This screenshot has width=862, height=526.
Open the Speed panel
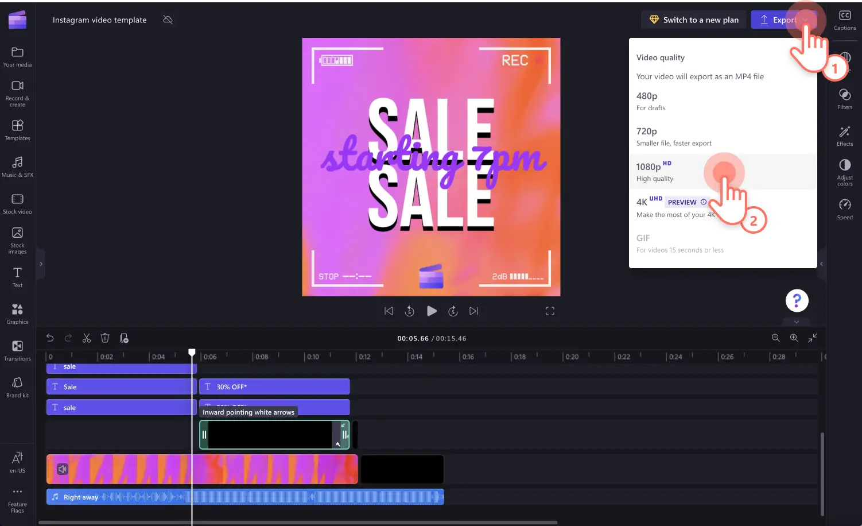click(845, 210)
